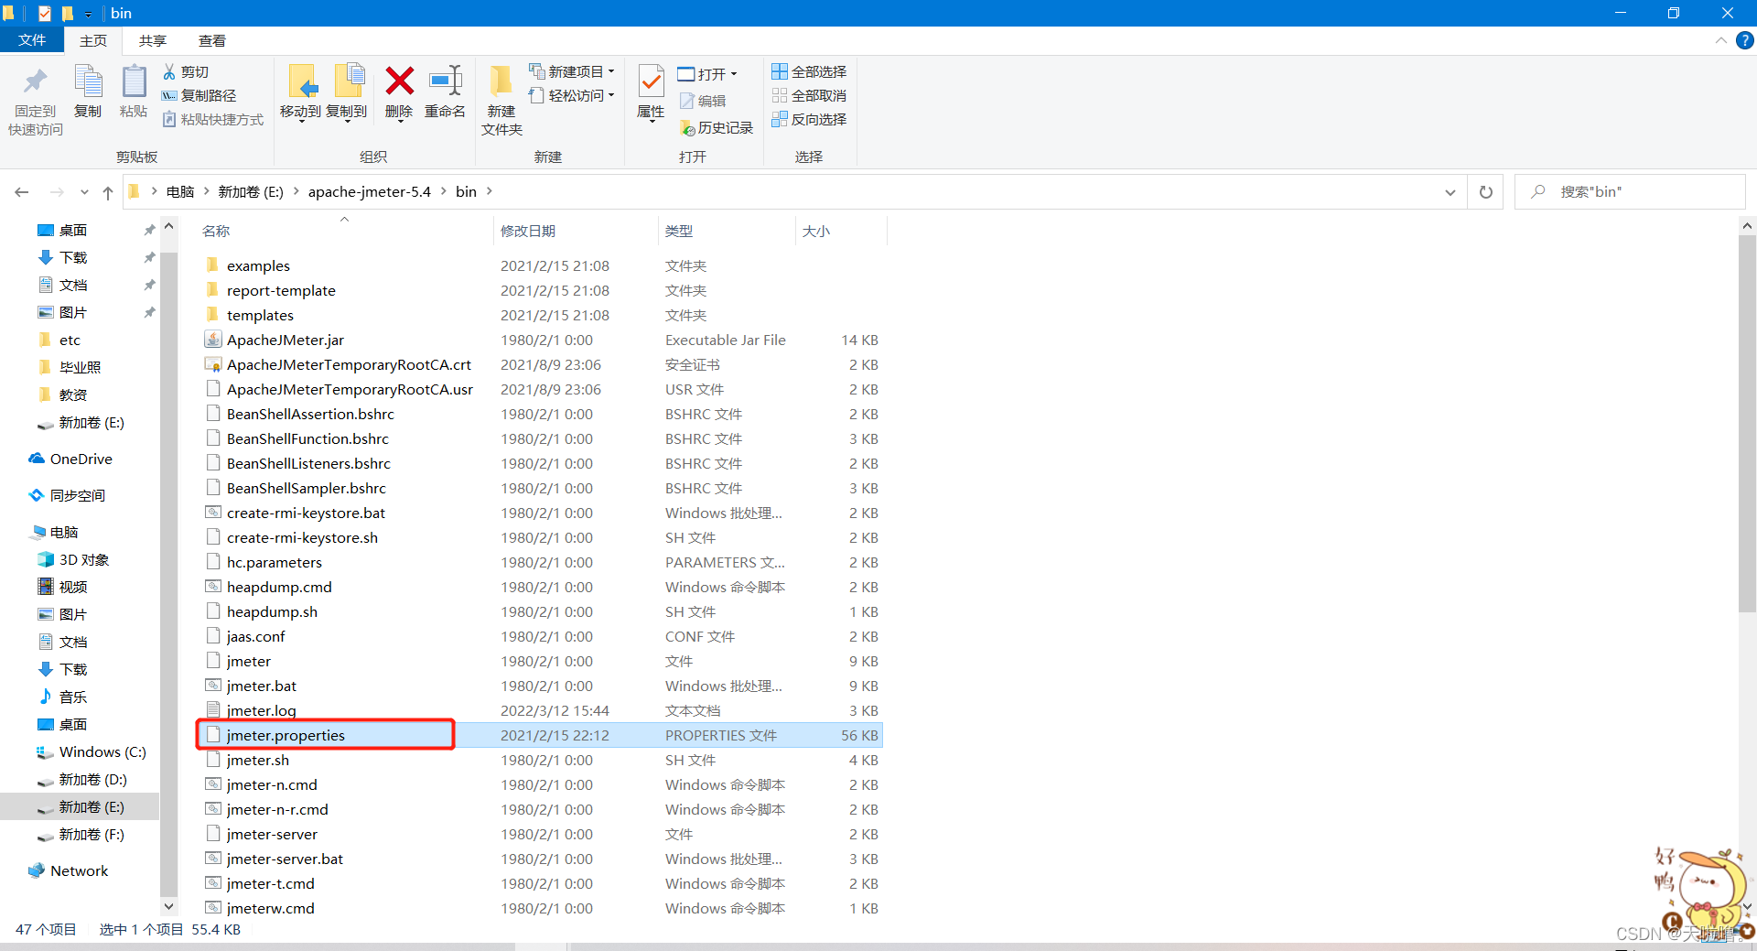Click the Cut (剪切) scissors button
1757x951 pixels.
[187, 71]
